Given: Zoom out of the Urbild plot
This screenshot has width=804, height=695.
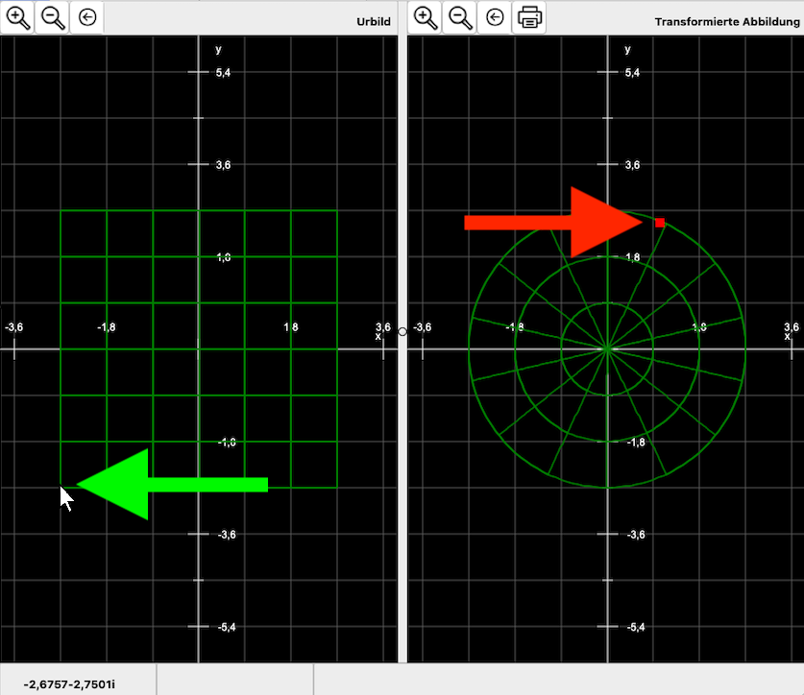Looking at the screenshot, I should point(53,17).
